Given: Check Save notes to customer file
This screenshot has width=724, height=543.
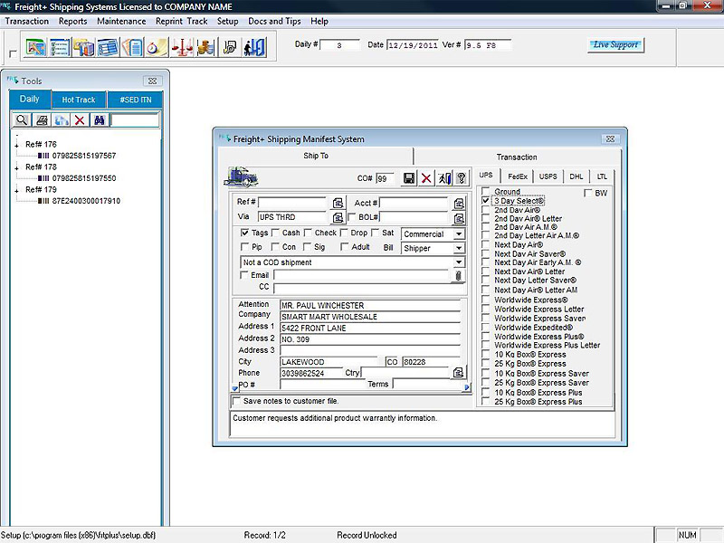Looking at the screenshot, I should point(236,401).
